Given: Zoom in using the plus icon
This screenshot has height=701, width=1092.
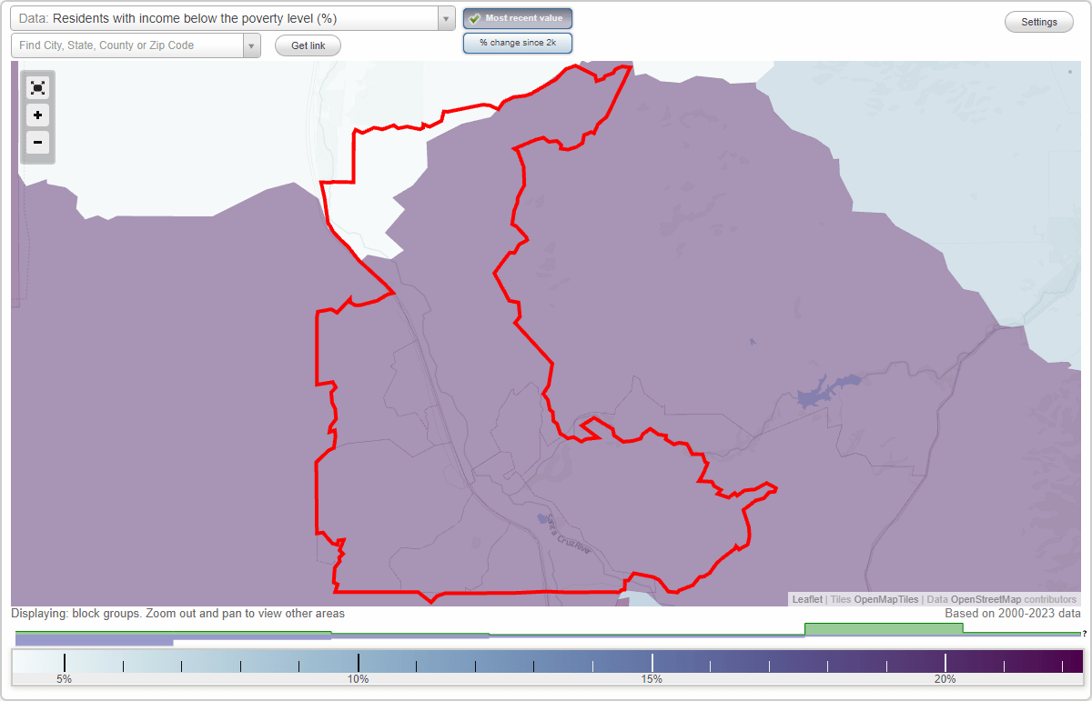Looking at the screenshot, I should (x=37, y=115).
